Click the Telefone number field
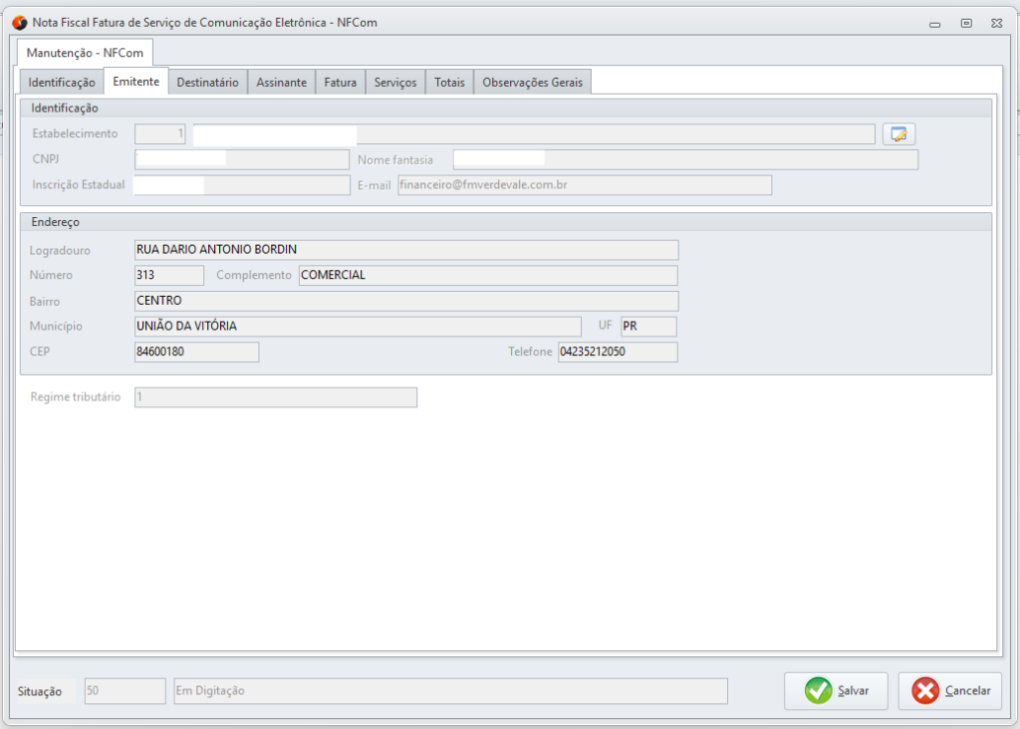Screen dimensions: 1020x729 (x=617, y=352)
